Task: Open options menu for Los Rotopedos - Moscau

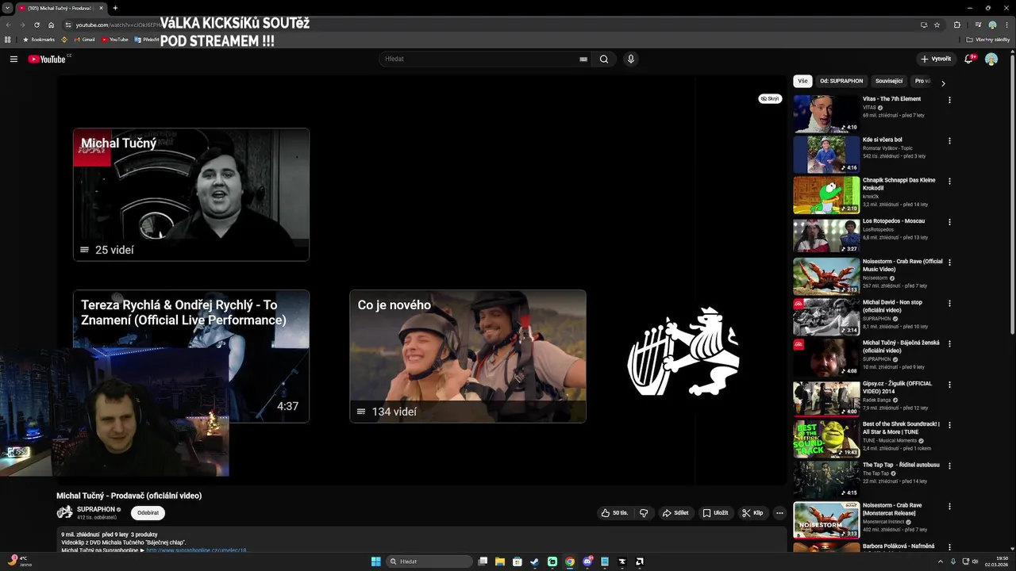Action: point(949,221)
